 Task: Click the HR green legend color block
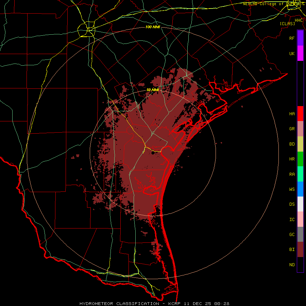(300, 159)
